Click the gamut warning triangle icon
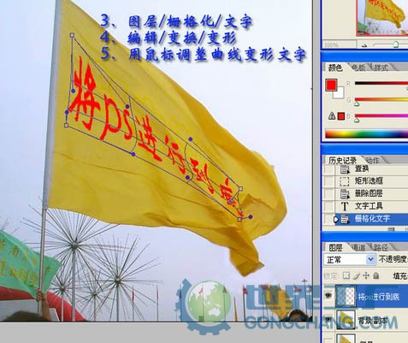Screen dimensions: 408x343 click(x=332, y=115)
